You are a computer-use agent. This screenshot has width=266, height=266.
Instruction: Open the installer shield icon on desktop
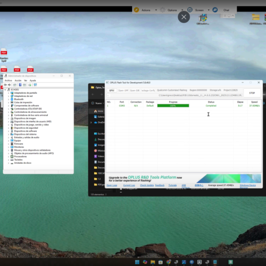(x=203, y=18)
